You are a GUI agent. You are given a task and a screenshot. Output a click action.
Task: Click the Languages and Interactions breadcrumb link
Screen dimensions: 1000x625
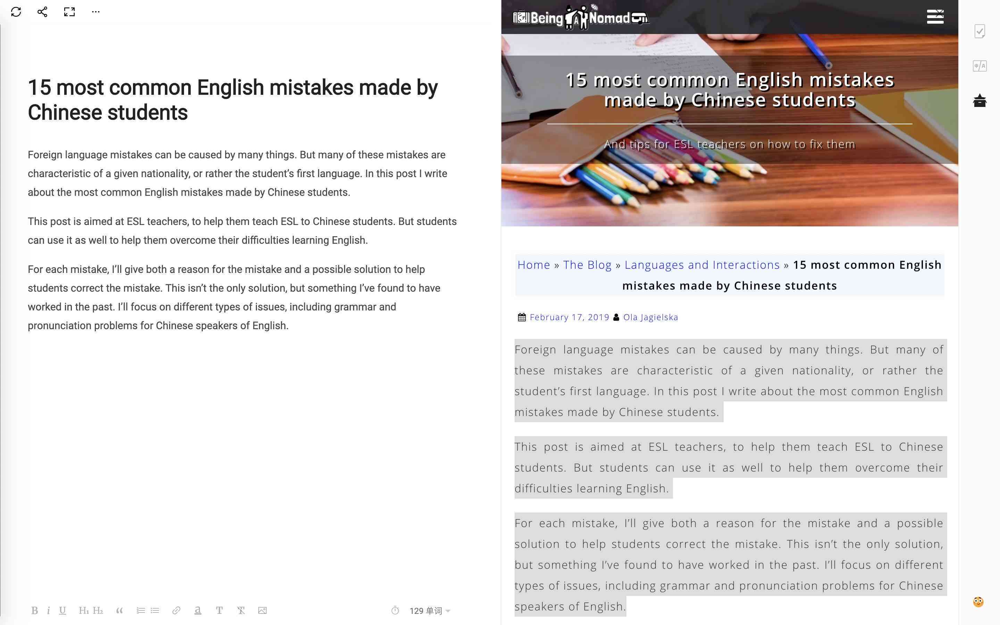702,264
